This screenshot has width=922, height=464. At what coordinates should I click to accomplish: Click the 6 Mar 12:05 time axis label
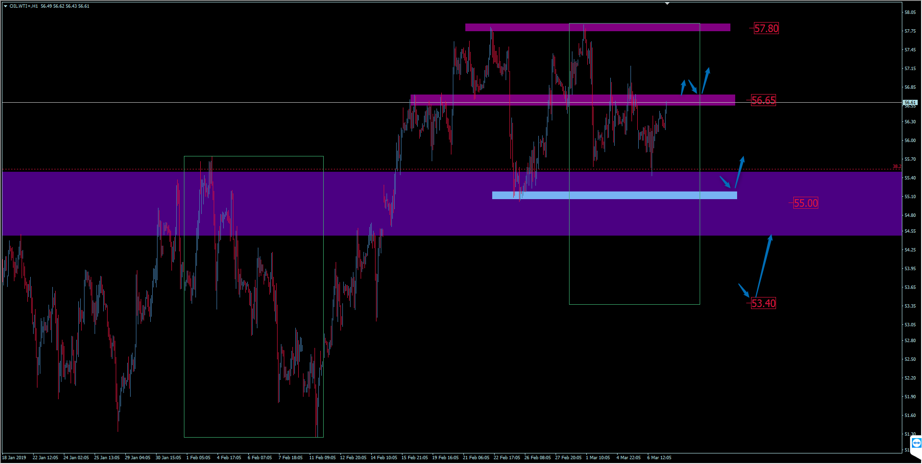click(659, 458)
